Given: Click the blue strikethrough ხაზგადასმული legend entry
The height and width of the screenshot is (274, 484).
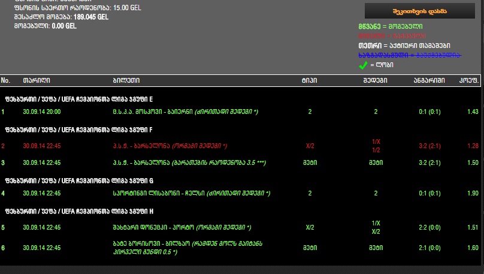Looking at the screenshot, I should click(x=410, y=55).
